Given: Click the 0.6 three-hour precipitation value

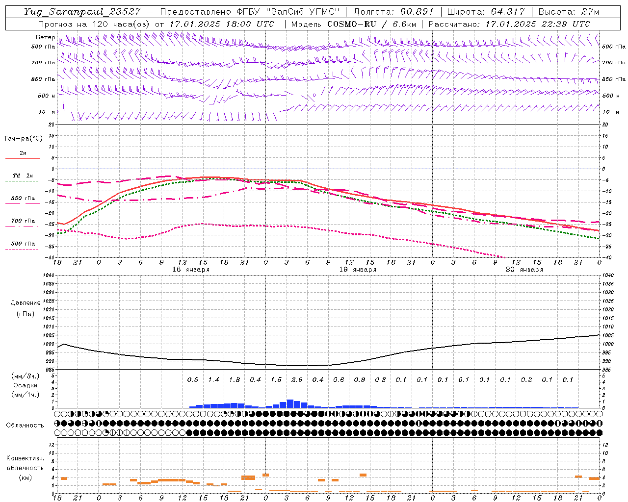Looking at the screenshot, I should point(339,380).
